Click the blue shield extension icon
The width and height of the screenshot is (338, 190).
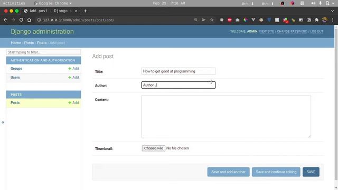(x=269, y=20)
